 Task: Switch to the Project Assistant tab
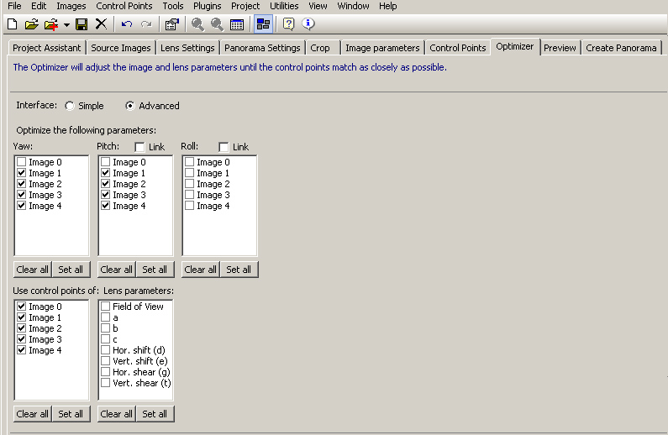47,48
